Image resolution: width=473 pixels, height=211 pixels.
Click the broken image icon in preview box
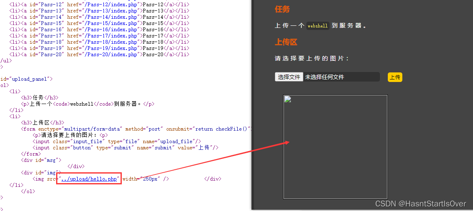click(x=288, y=99)
